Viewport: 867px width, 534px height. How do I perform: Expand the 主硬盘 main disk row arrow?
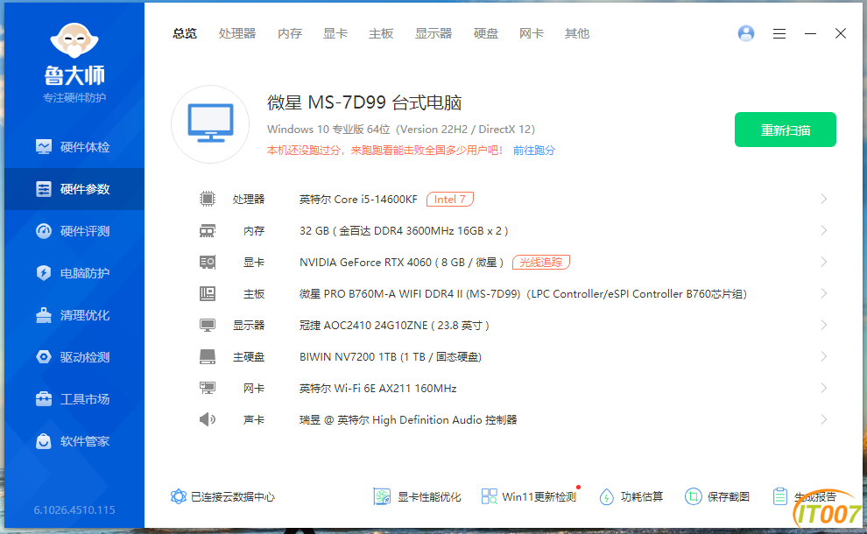[823, 356]
